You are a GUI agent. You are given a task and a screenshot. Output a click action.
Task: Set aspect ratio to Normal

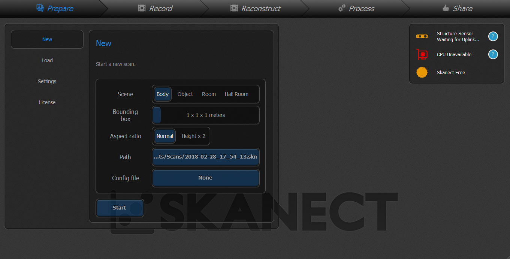[x=165, y=136]
